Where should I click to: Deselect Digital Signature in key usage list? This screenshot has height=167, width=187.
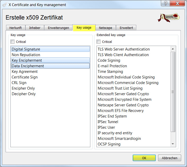pos(26,49)
